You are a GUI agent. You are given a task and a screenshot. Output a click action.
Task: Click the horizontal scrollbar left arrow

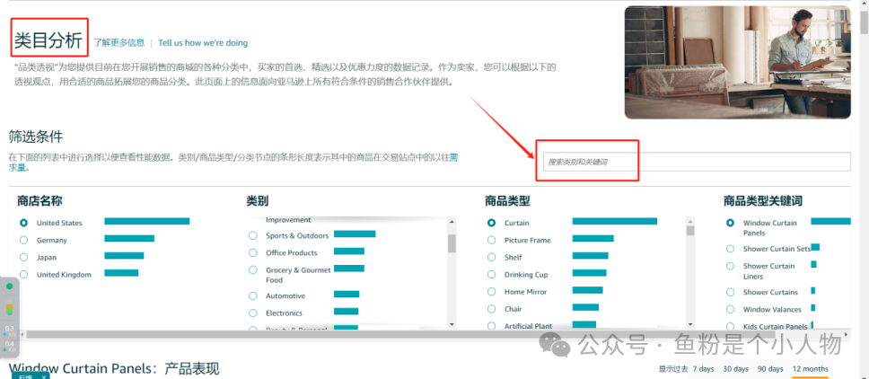point(22,335)
